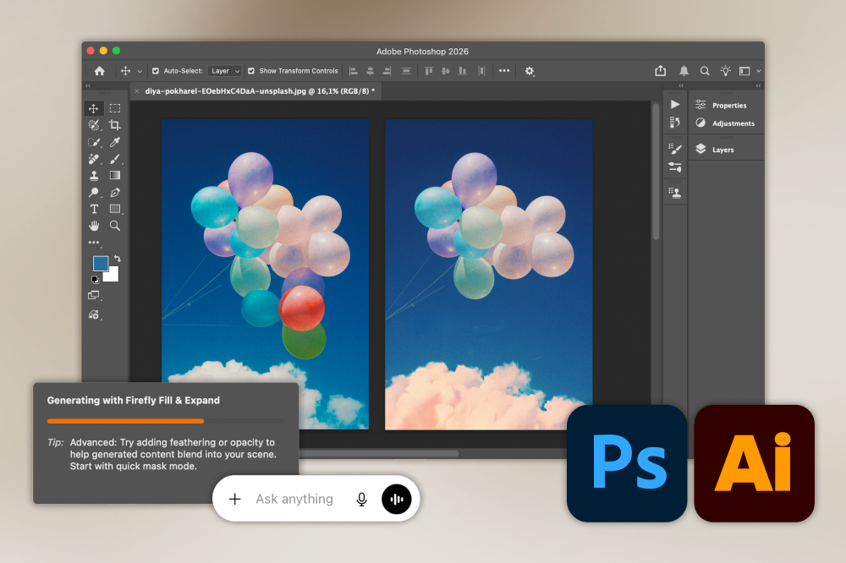Image resolution: width=846 pixels, height=563 pixels.
Task: Click the white background color swatch
Action: pos(113,276)
